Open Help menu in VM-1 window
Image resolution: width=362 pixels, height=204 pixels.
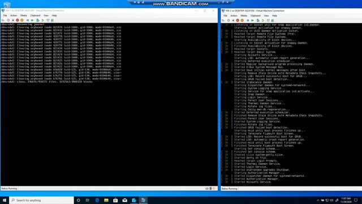pos(54,15)
